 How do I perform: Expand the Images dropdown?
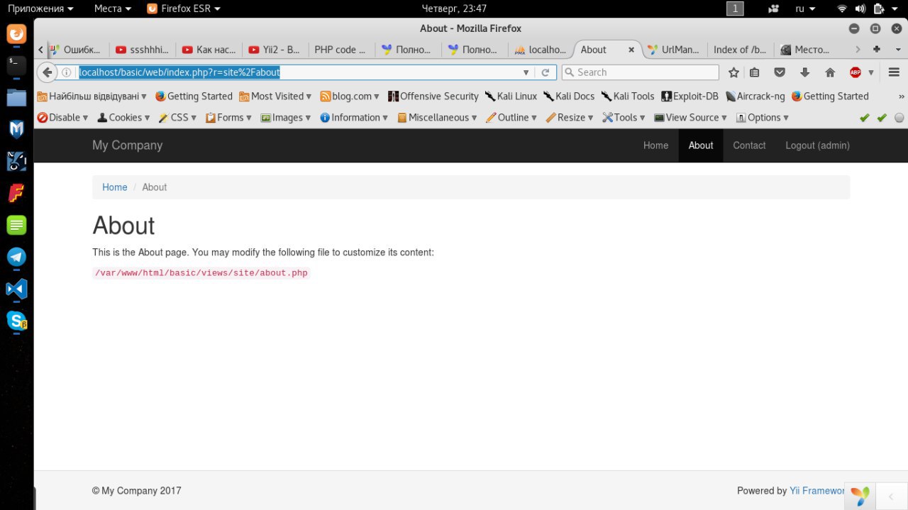[287, 118]
